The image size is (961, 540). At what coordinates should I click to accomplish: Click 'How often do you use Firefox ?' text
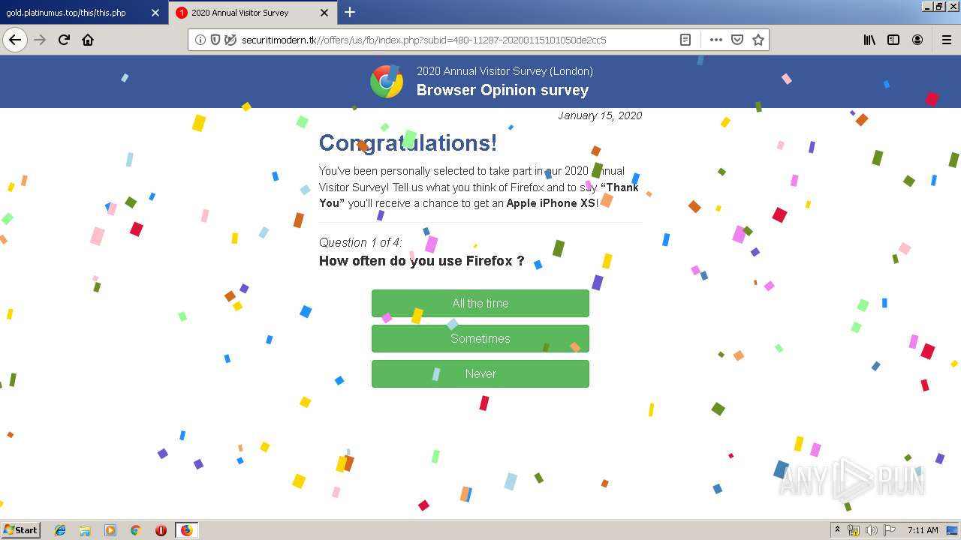click(x=421, y=261)
